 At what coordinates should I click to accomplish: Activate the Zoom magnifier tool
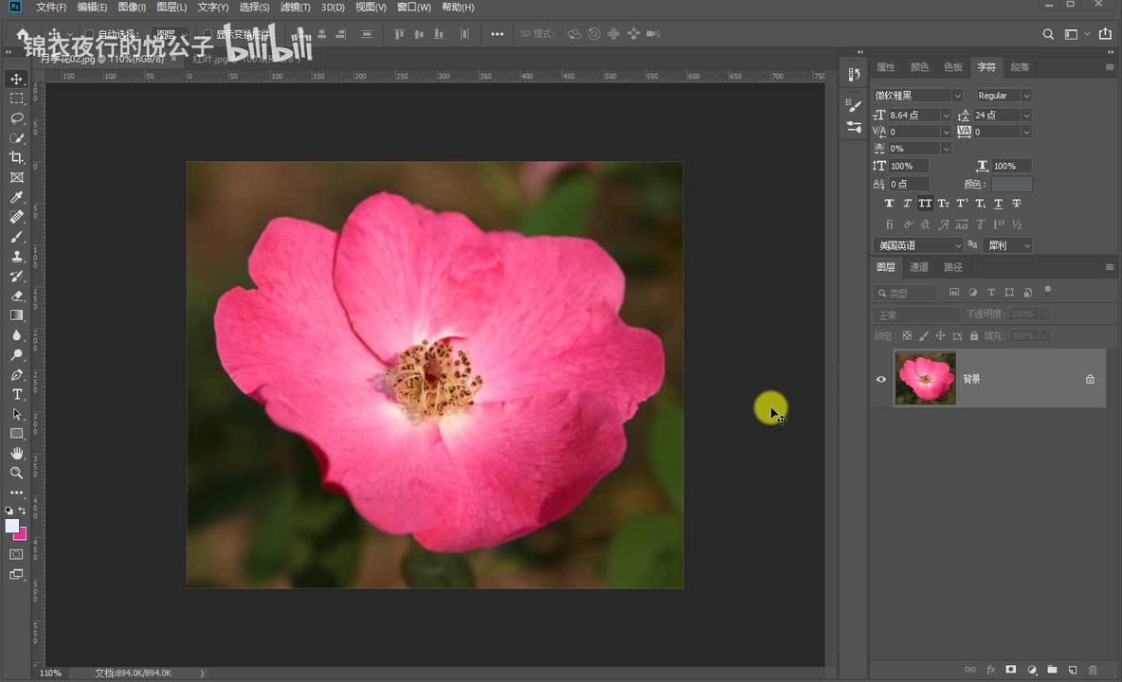pyautogui.click(x=16, y=473)
